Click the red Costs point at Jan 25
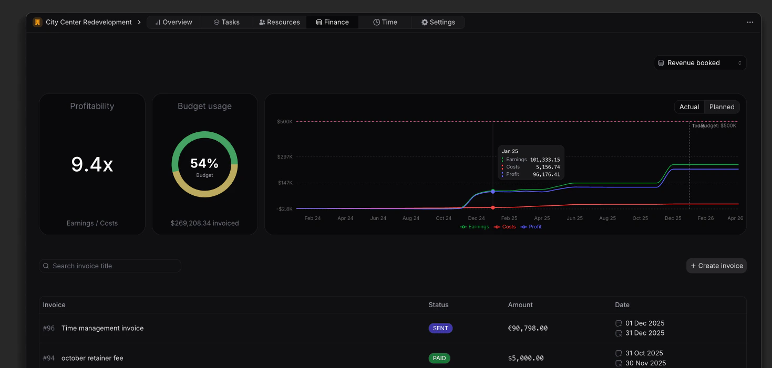772x368 pixels. coord(493,208)
